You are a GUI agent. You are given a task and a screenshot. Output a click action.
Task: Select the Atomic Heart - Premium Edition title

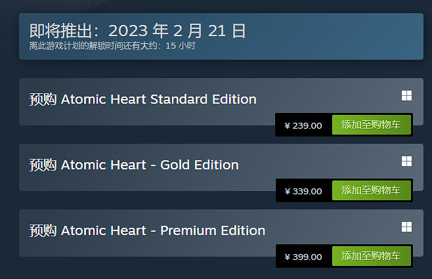pyautogui.click(x=163, y=230)
